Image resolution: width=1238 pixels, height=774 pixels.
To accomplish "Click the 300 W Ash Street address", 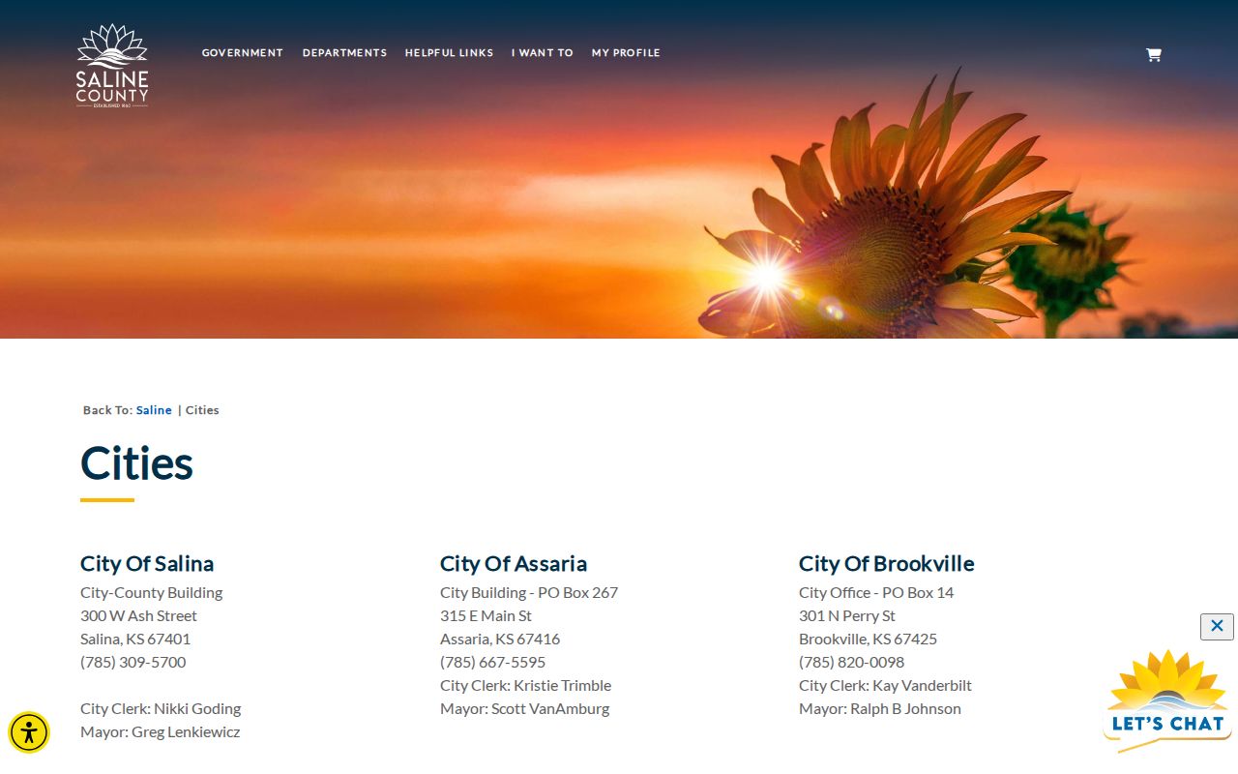I will [138, 615].
